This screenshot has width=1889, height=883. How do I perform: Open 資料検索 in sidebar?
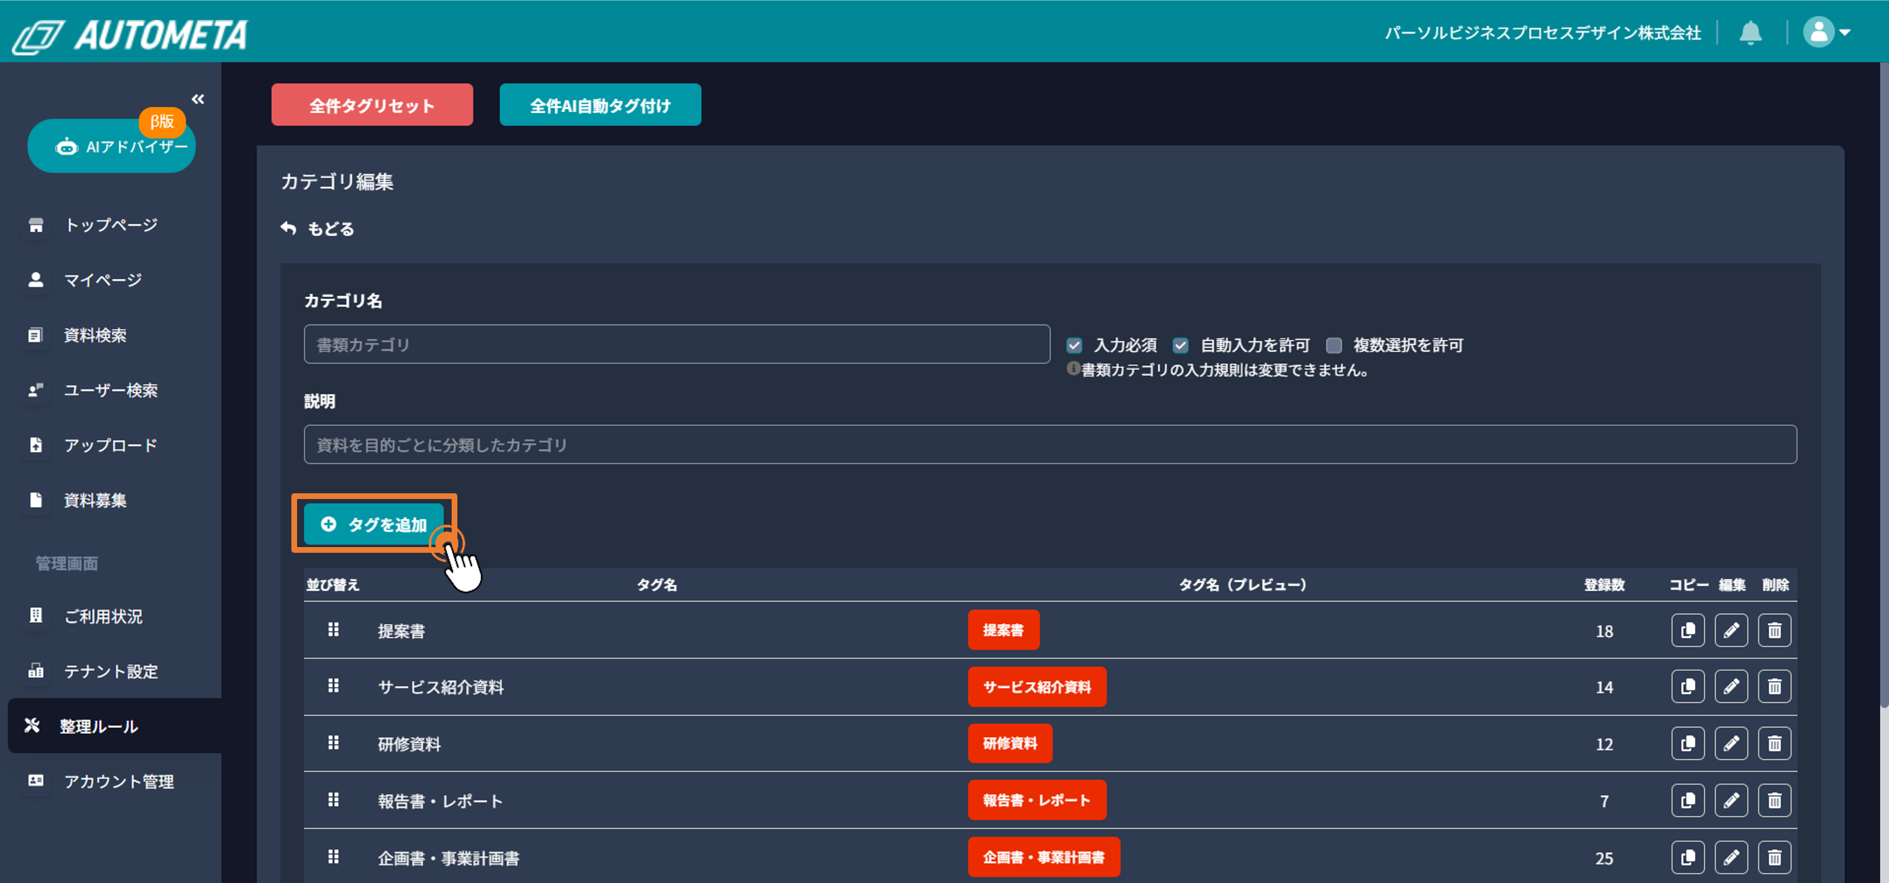[94, 335]
